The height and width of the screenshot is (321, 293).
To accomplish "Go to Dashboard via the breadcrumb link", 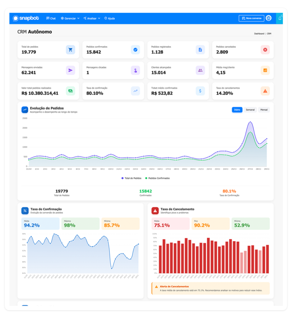I will click(x=259, y=34).
